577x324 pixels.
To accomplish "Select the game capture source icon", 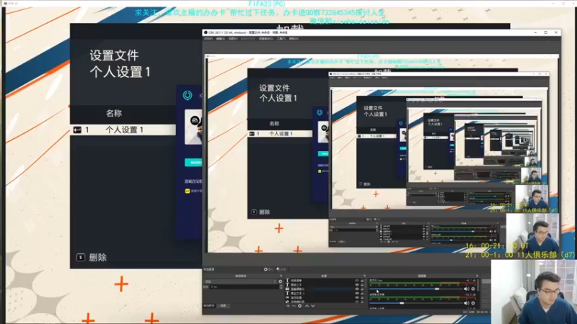I will point(287,297).
